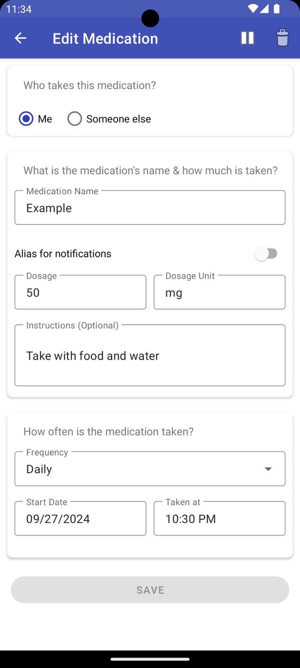Viewport: 300px width, 668px height.
Task: Open the Frequency dropdown arrow
Action: point(268,469)
